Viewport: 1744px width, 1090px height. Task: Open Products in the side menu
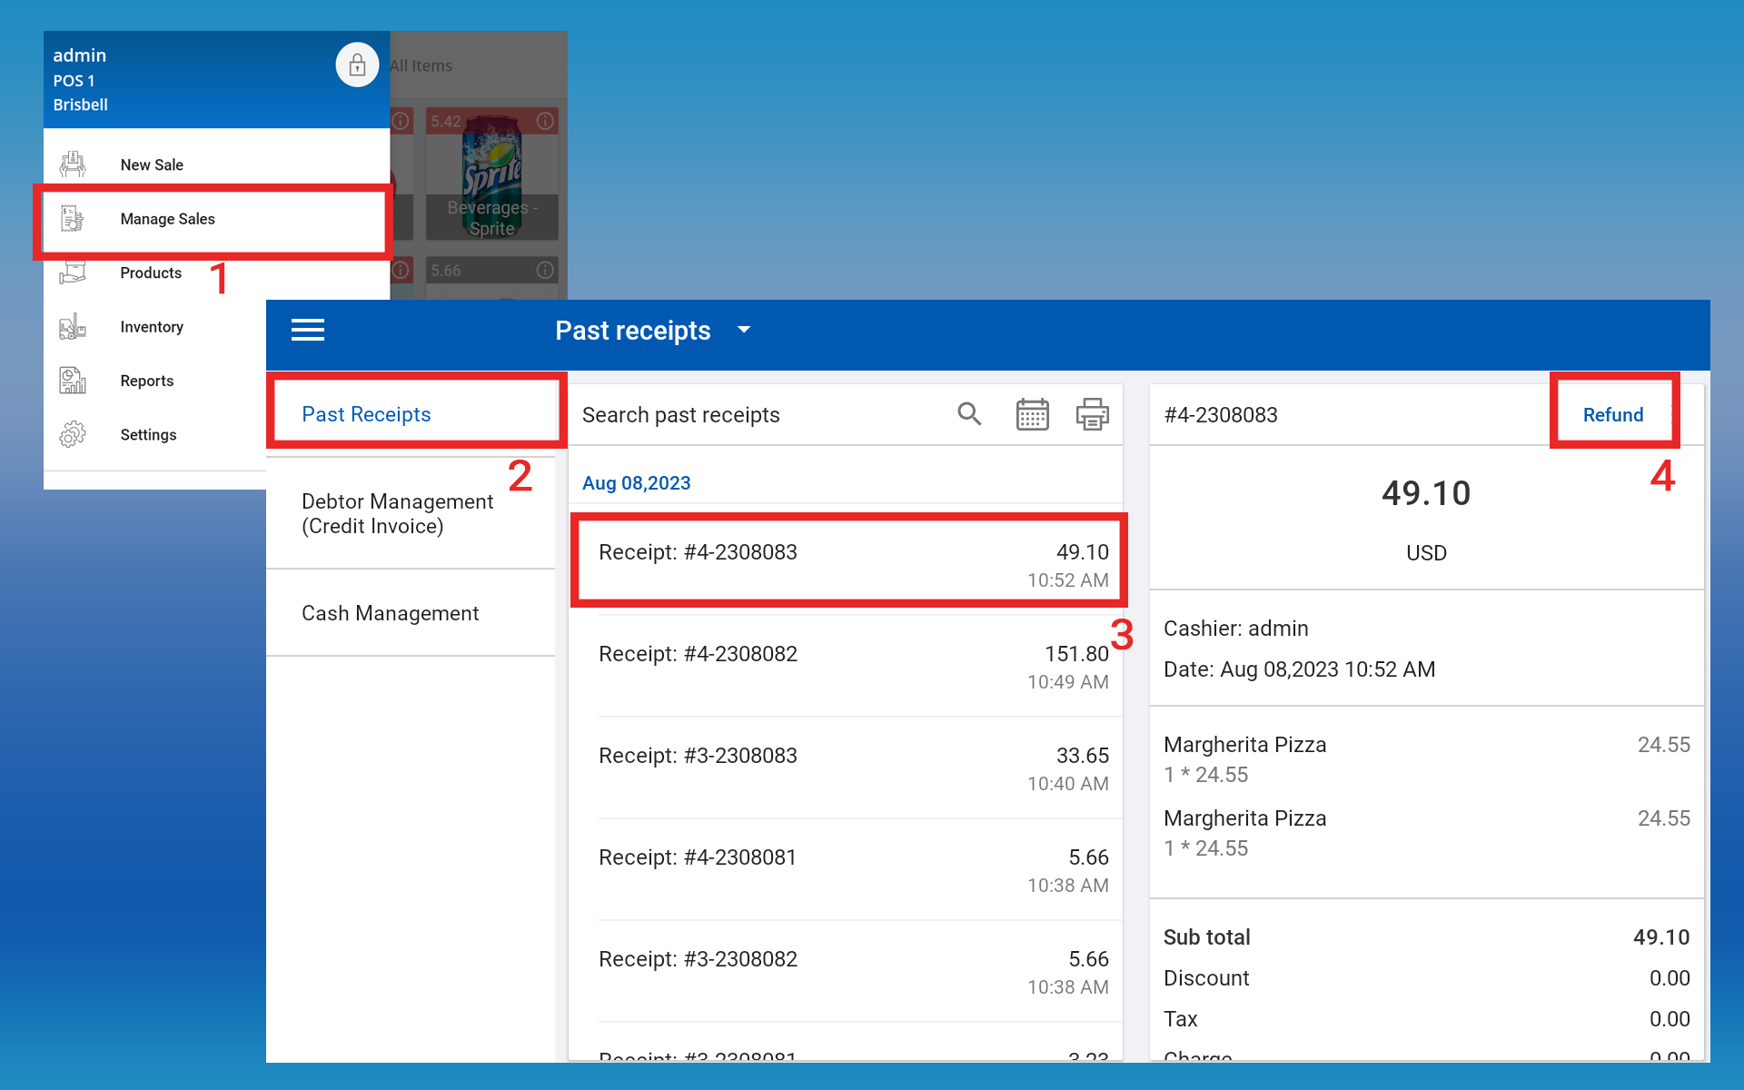151,273
